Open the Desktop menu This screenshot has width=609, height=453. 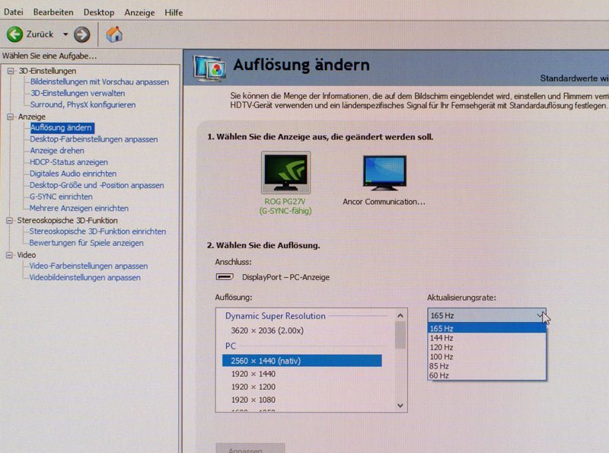[x=99, y=12]
